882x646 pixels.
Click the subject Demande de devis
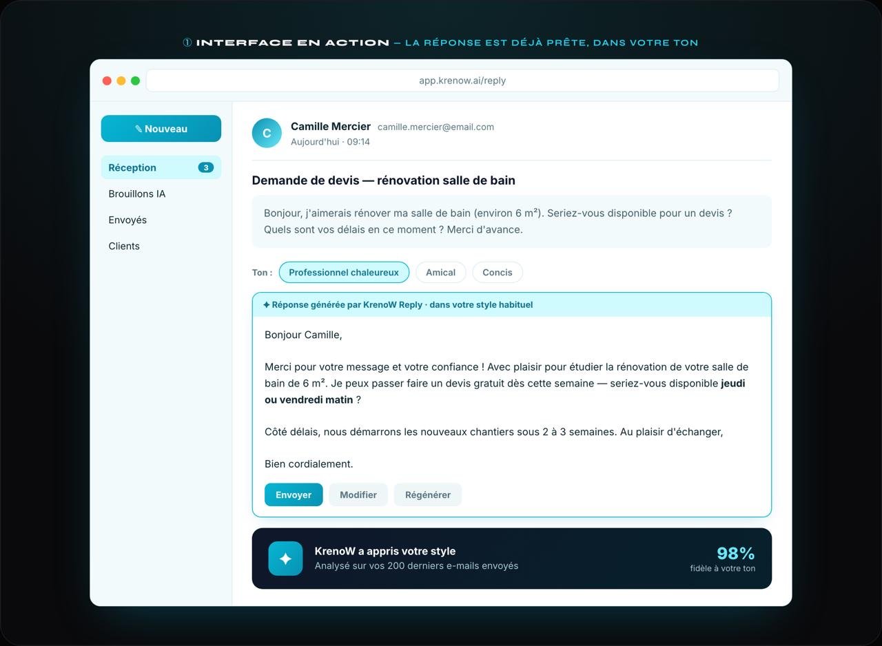point(383,180)
